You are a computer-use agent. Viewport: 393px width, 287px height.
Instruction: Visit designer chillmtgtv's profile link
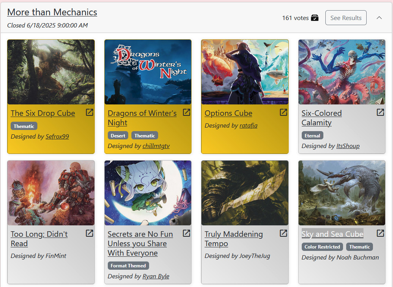point(156,146)
